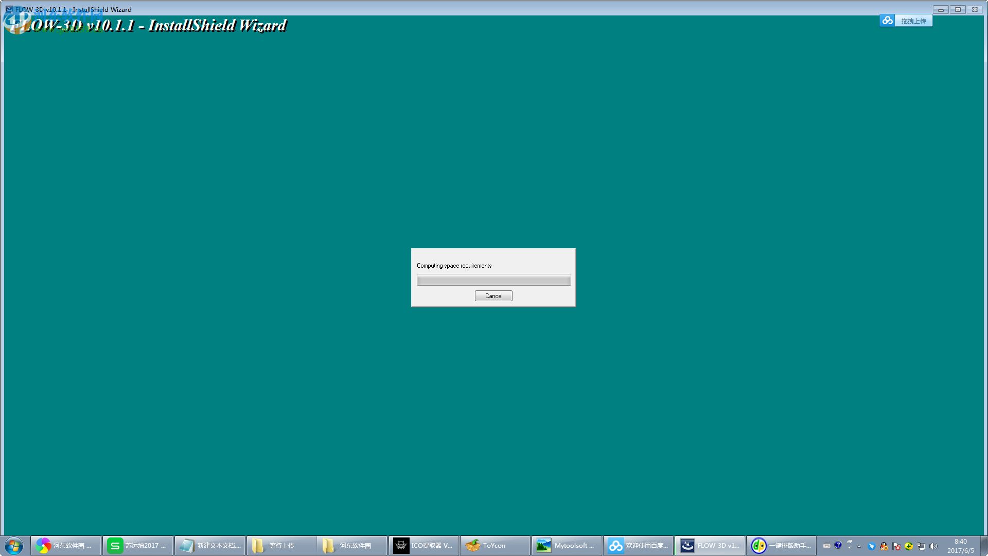Viewport: 988px width, 556px height.
Task: Click the blue question mark help tray icon
Action: 838,545
